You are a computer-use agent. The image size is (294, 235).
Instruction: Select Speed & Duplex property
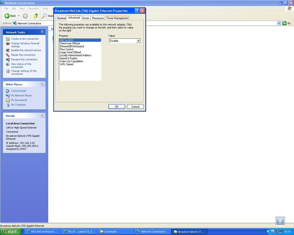coord(80,58)
